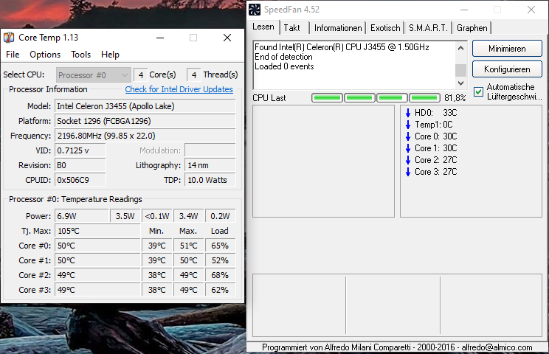Image resolution: width=549 pixels, height=354 pixels.
Task: Open the File menu in Core Temp
Action: coord(13,55)
